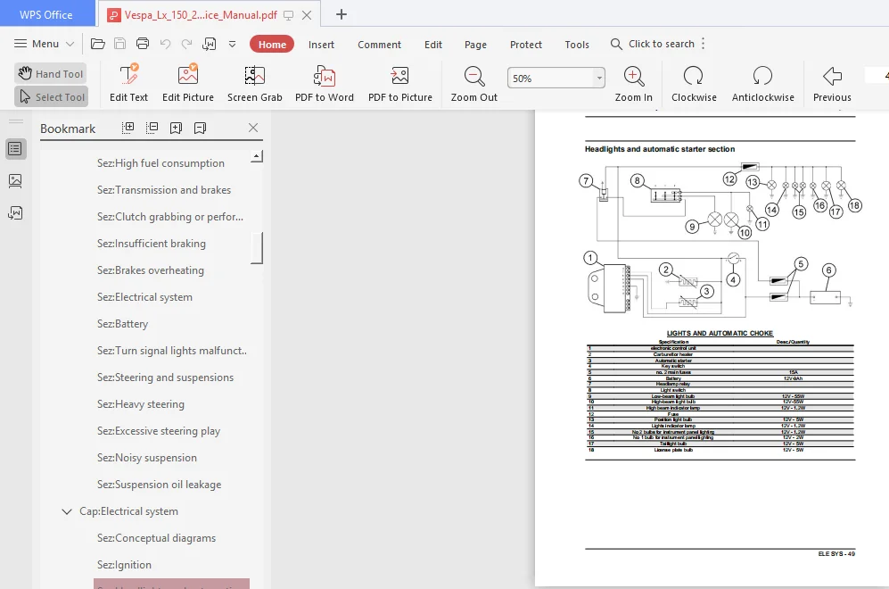889x589 pixels.
Task: Click the bookmark list scroll-up arrow
Action: [x=257, y=156]
